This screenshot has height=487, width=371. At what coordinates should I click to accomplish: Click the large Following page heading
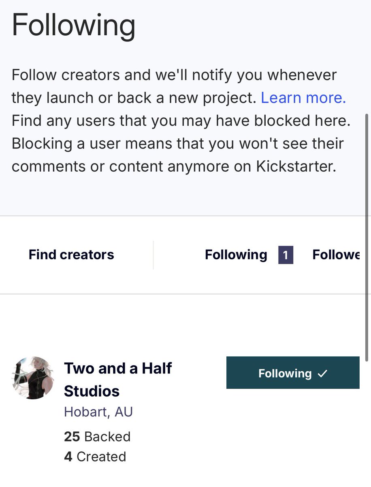click(x=73, y=26)
